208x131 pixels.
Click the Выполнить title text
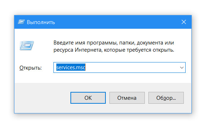41,22
